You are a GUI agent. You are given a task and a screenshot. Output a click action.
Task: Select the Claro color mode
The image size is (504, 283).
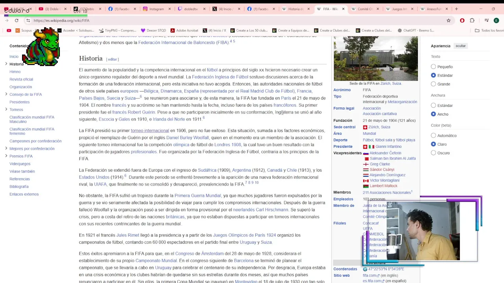pyautogui.click(x=434, y=144)
